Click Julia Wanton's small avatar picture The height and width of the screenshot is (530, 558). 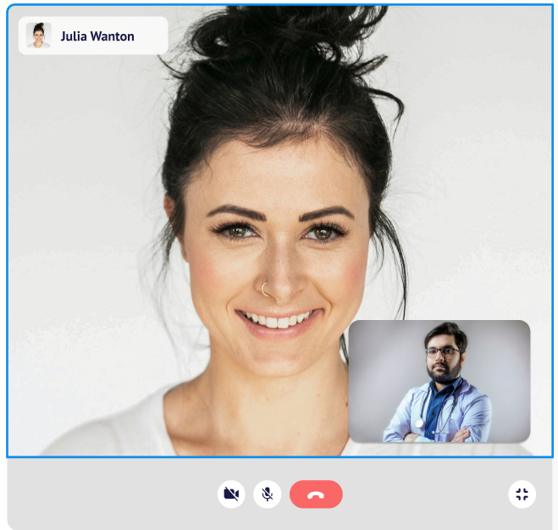[39, 36]
